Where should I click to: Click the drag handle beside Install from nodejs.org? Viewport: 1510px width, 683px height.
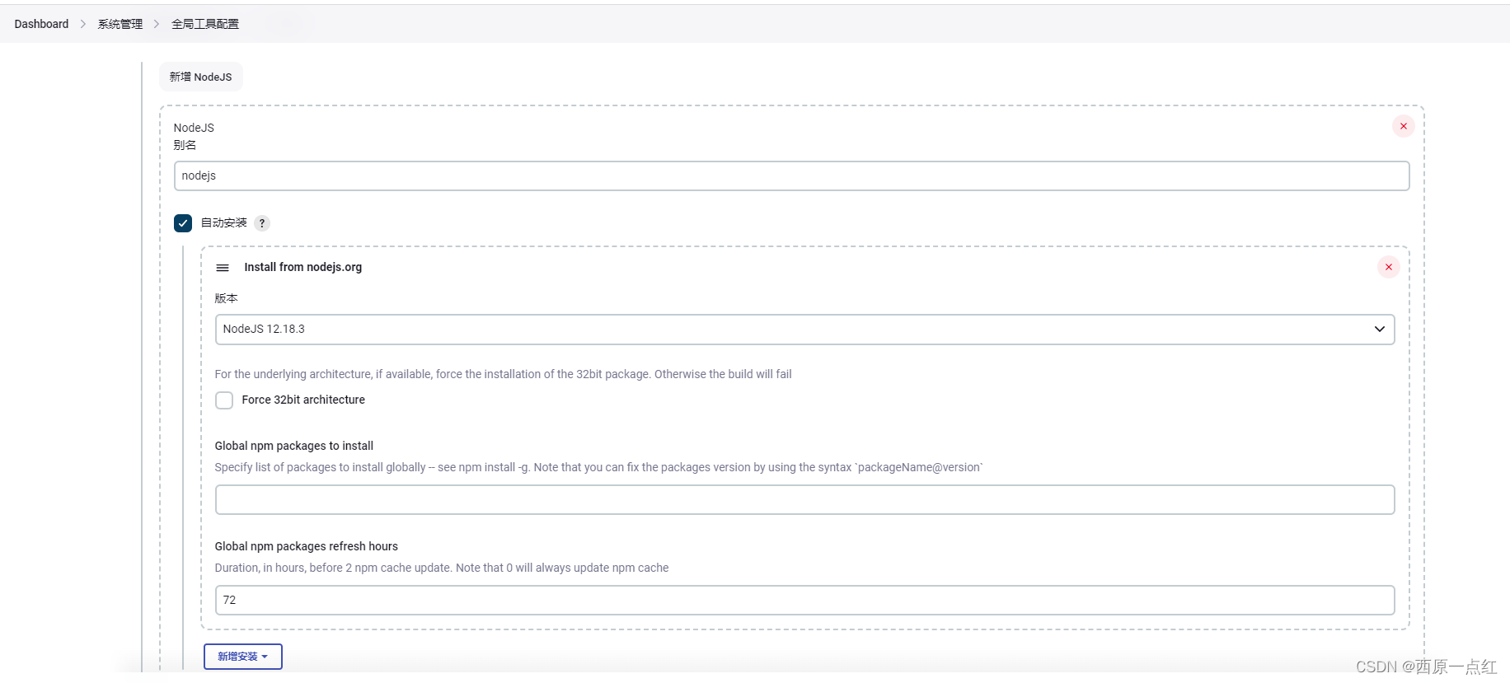pos(223,268)
